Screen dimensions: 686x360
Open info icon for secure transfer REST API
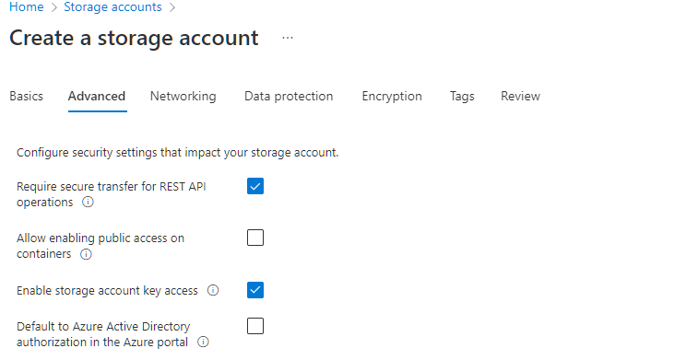[88, 202]
